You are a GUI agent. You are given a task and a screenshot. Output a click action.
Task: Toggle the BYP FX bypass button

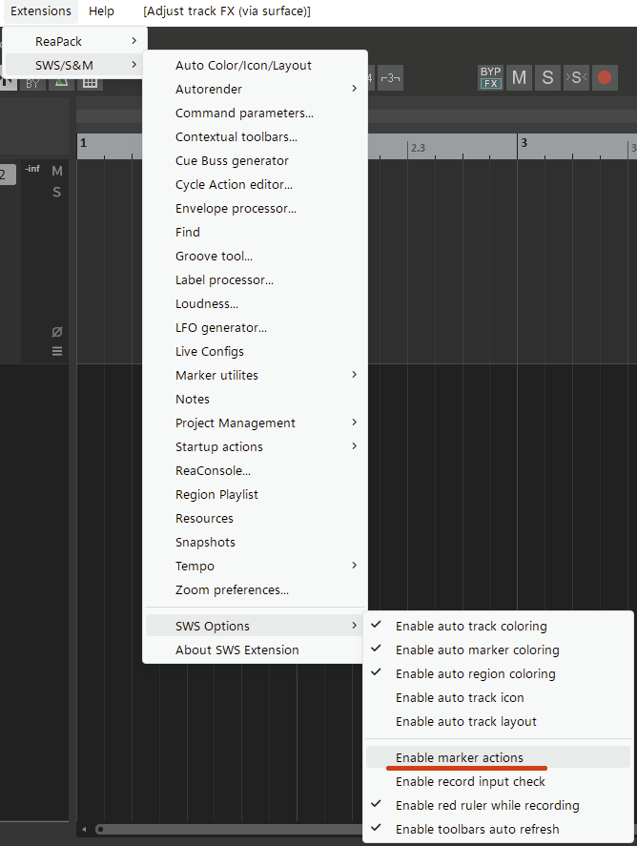(490, 77)
